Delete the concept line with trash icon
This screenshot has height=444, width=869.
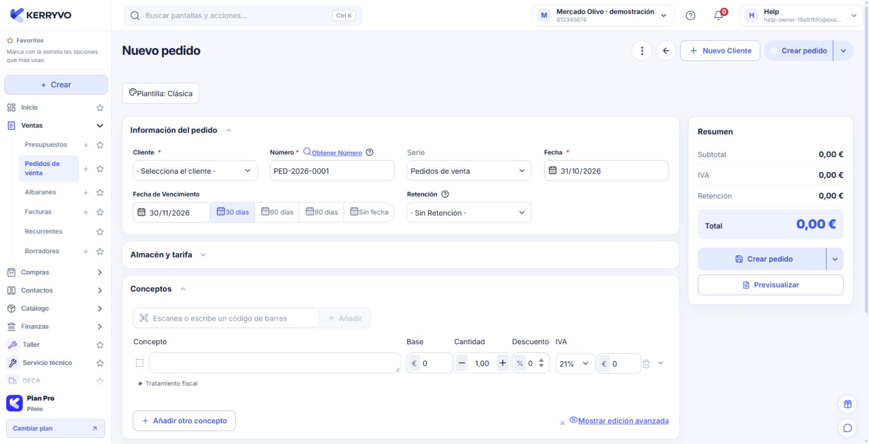click(646, 364)
